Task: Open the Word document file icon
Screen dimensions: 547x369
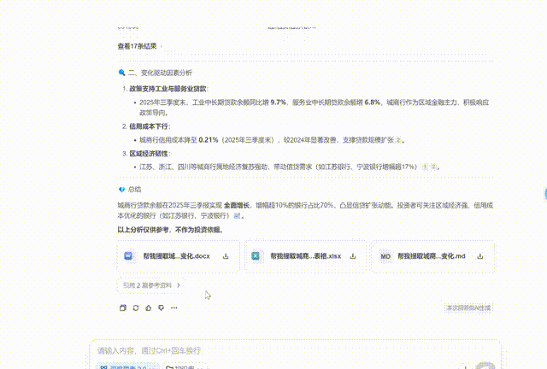Action: point(128,256)
